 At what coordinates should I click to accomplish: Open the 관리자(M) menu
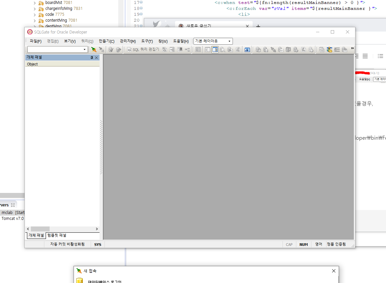tap(128, 41)
